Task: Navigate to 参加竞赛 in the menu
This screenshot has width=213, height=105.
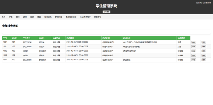Action: [59, 17]
